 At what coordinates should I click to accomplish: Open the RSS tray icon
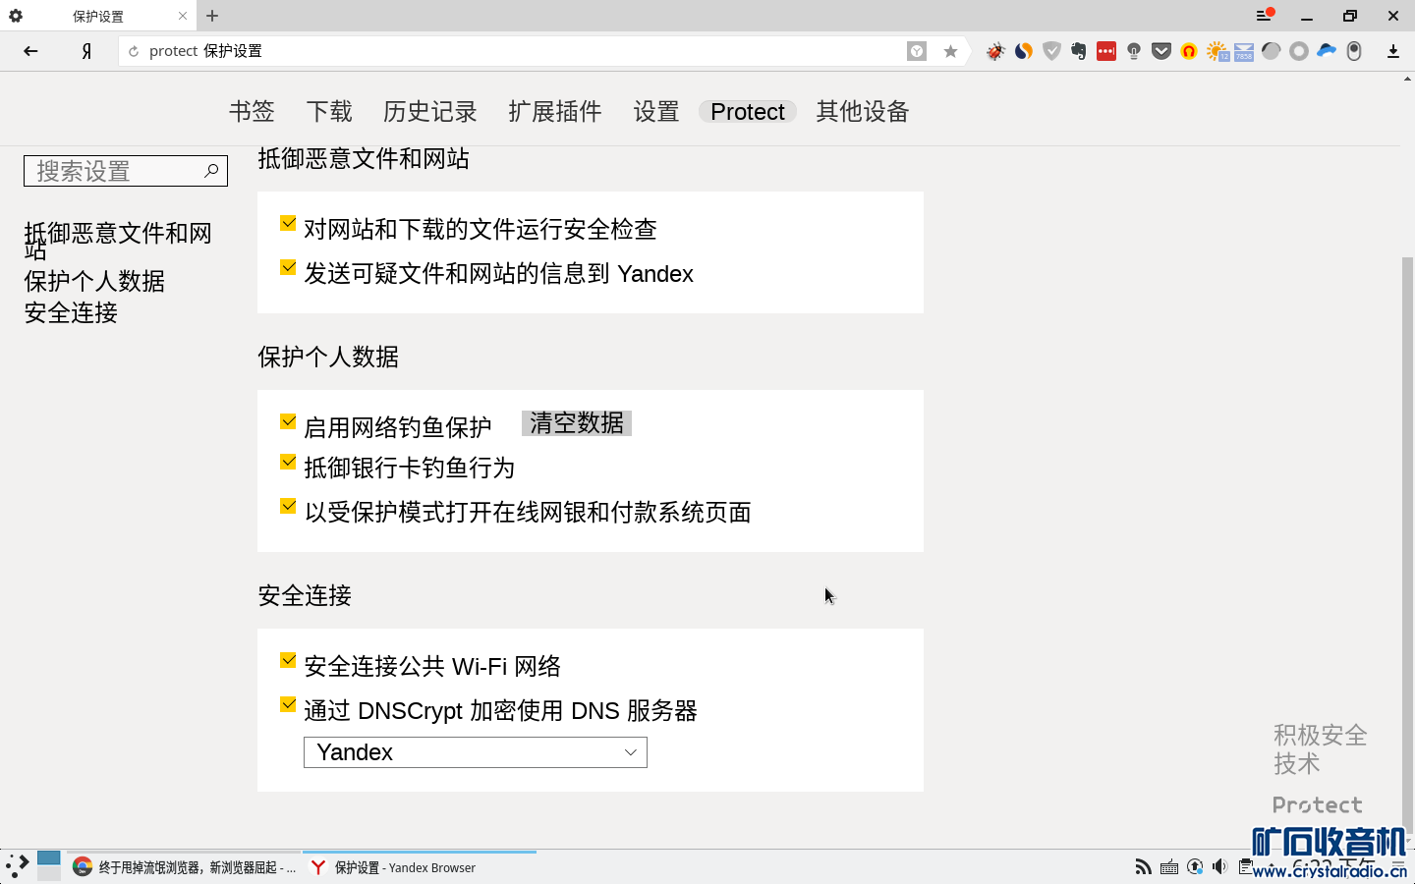coord(1143,866)
